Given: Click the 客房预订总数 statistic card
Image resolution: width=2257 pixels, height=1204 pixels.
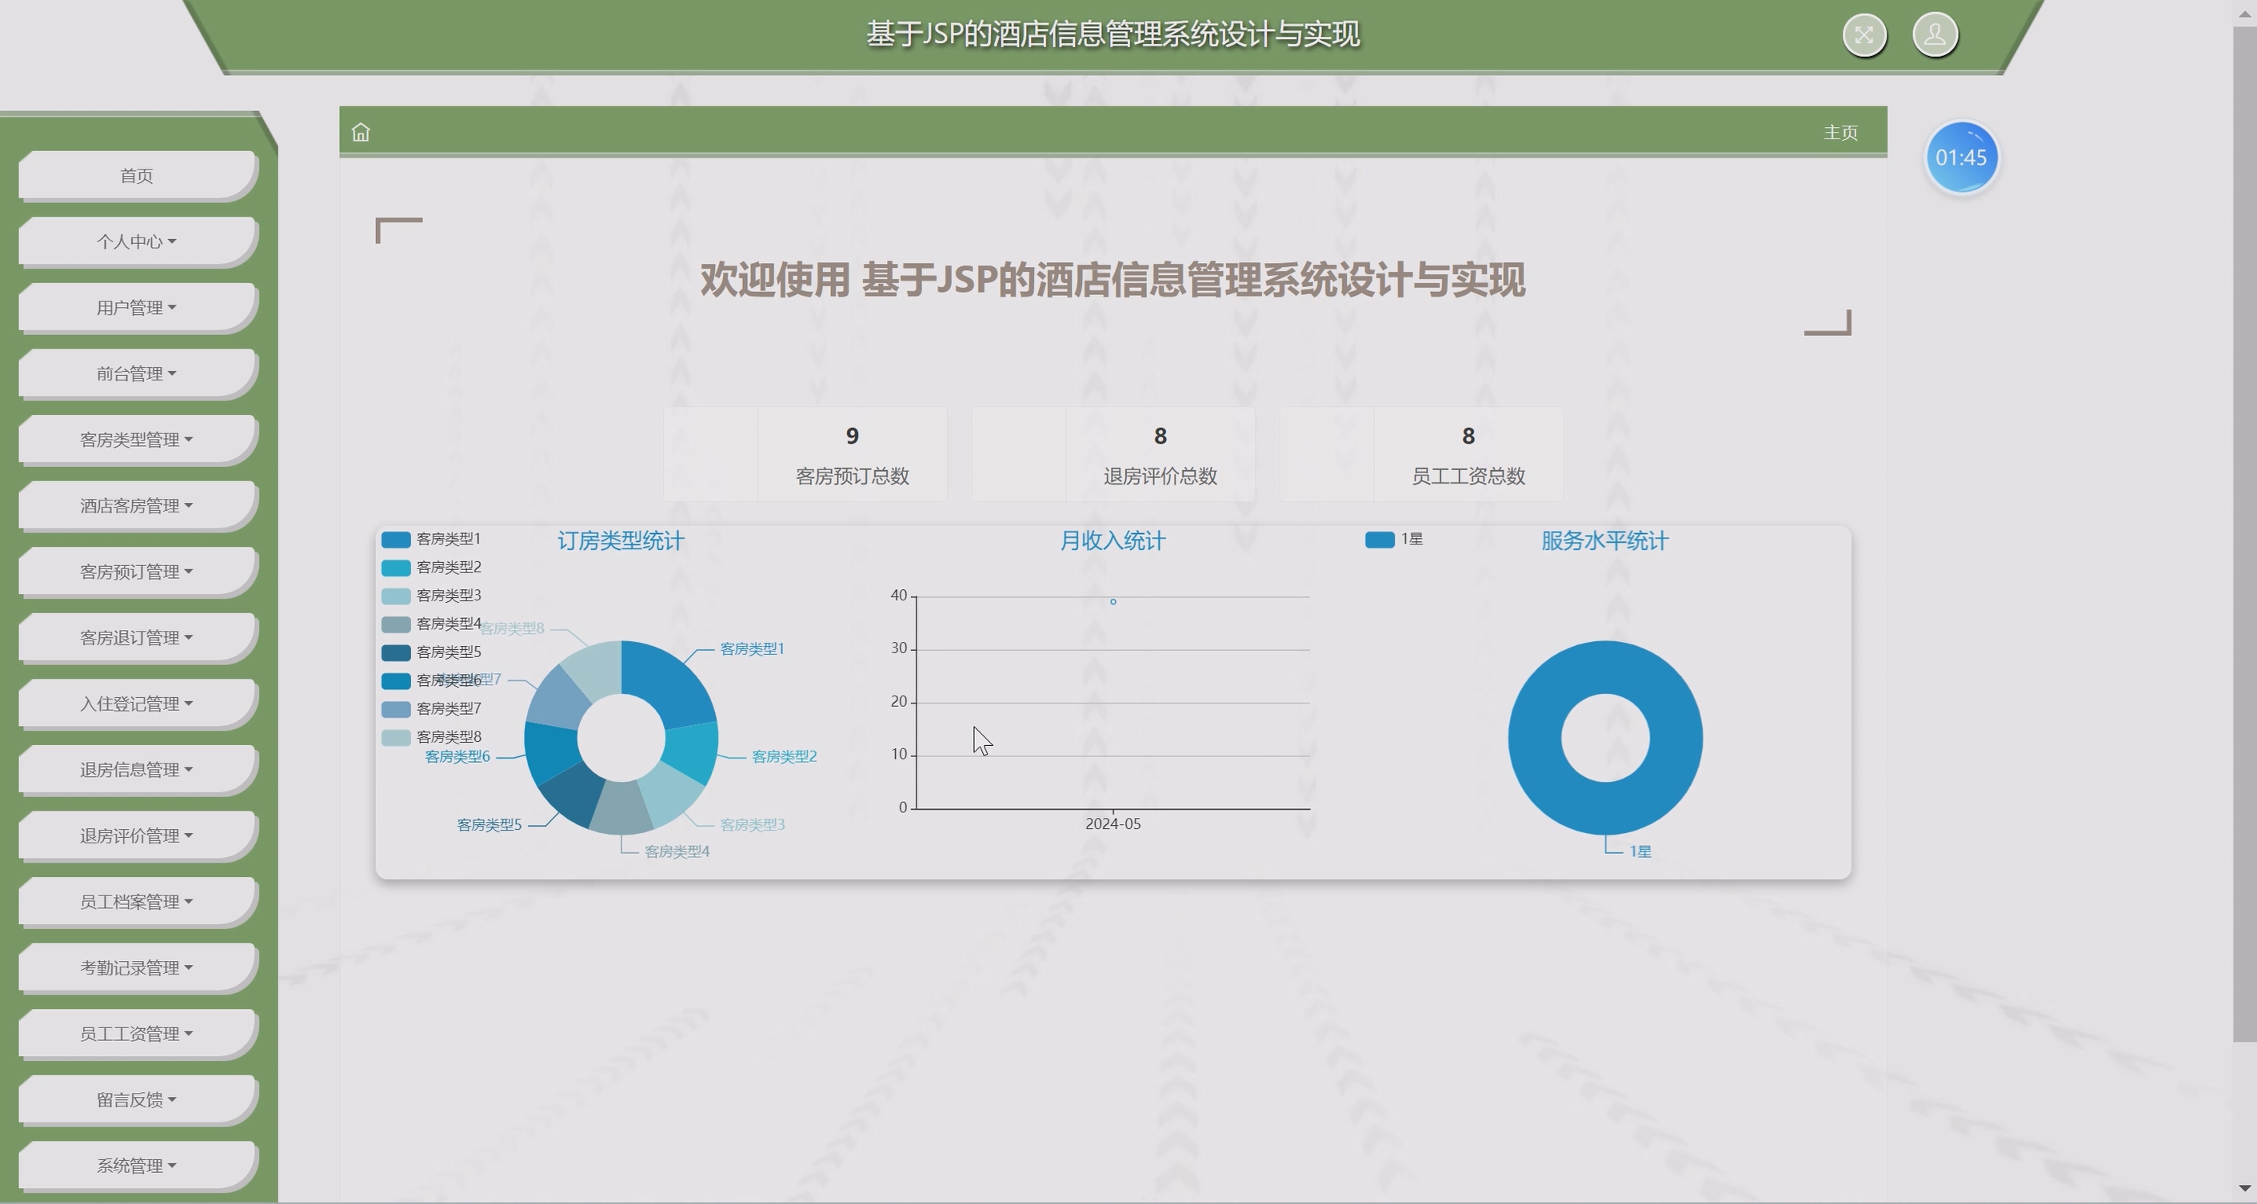Looking at the screenshot, I should [x=805, y=454].
